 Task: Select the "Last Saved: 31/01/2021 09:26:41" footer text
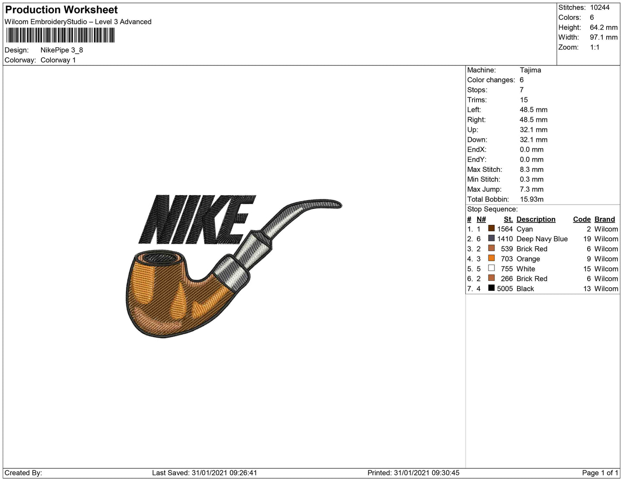point(204,473)
